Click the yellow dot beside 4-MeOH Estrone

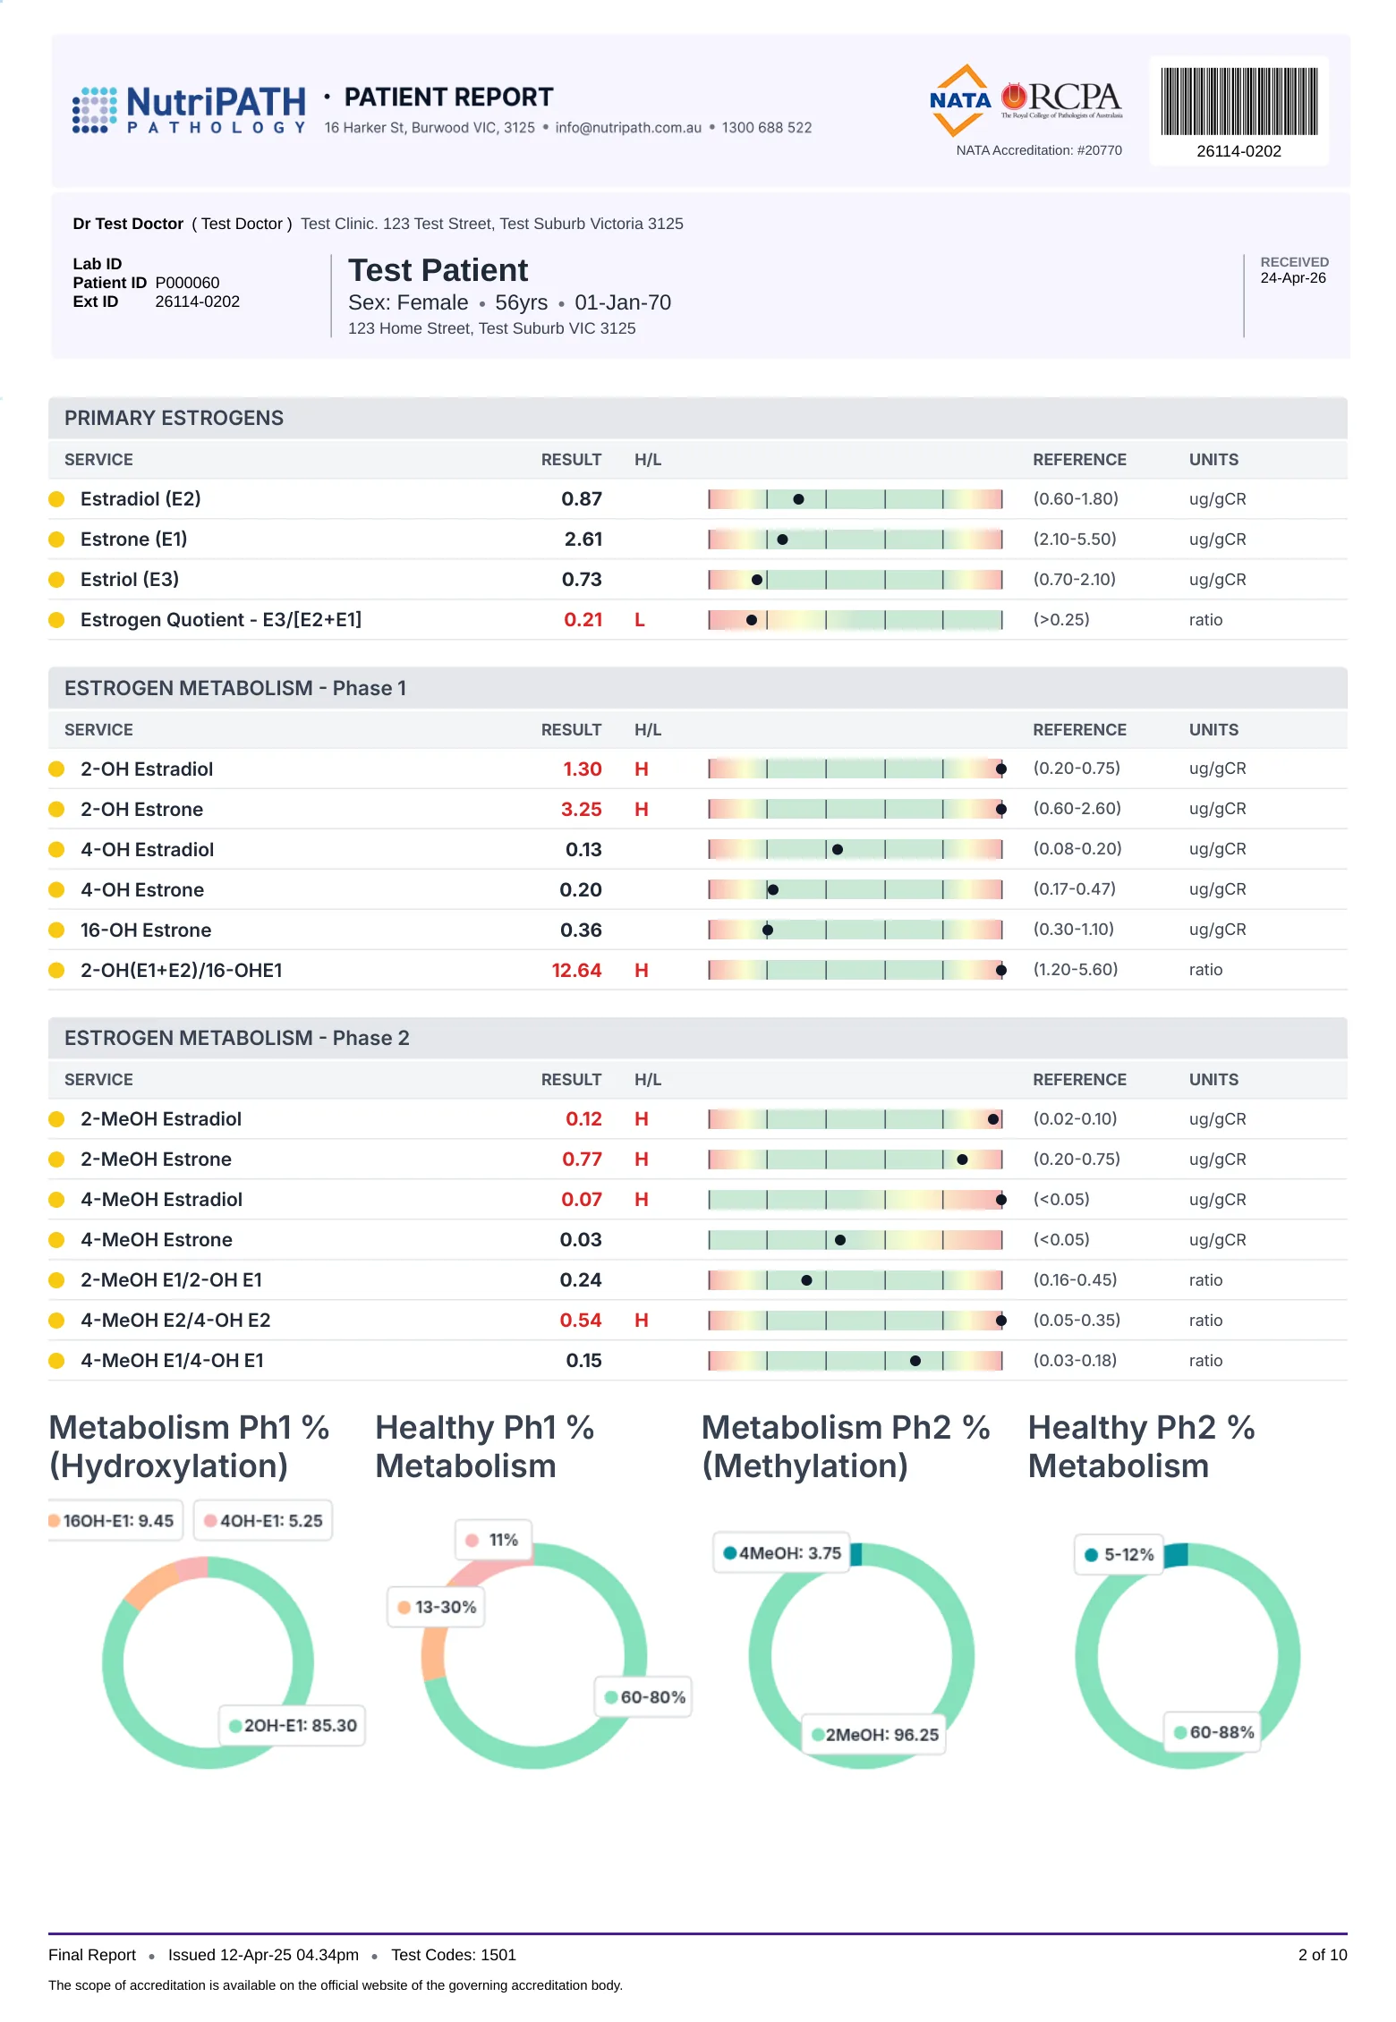[x=56, y=1240]
